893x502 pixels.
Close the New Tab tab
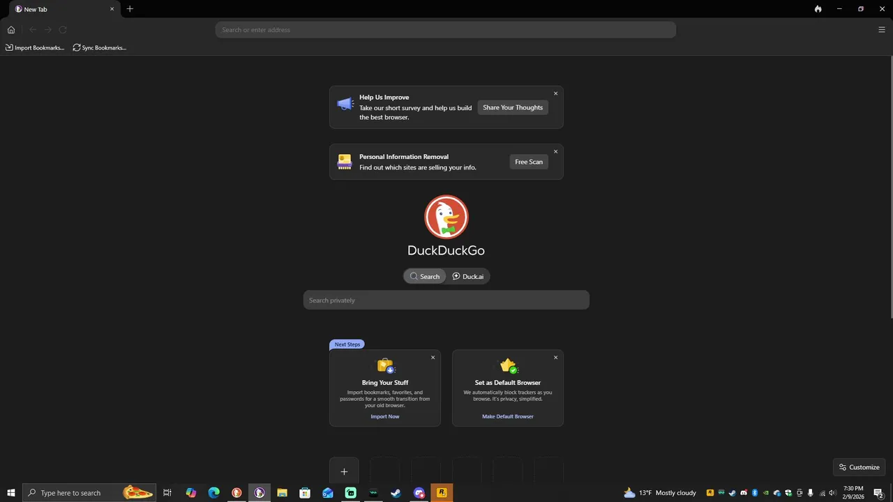[x=112, y=9]
